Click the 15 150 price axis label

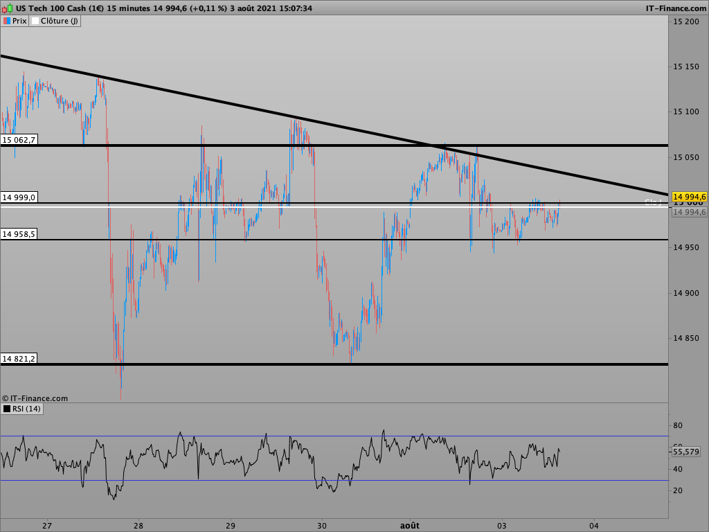pyautogui.click(x=686, y=66)
